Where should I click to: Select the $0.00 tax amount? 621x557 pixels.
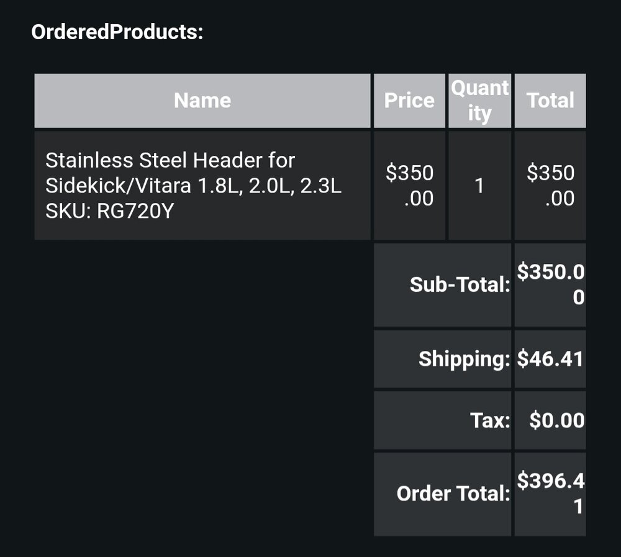(556, 420)
